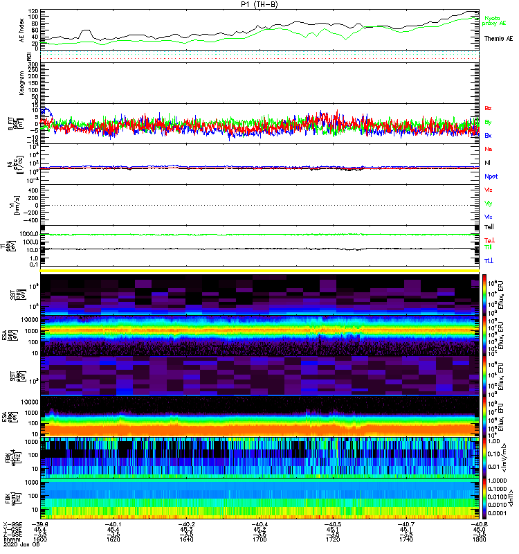Click the blue Bx legend label
The width and height of the screenshot is (519, 554).
(x=488, y=136)
